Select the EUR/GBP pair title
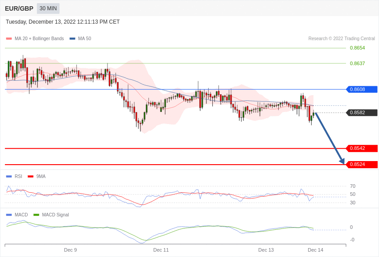 coord(19,9)
